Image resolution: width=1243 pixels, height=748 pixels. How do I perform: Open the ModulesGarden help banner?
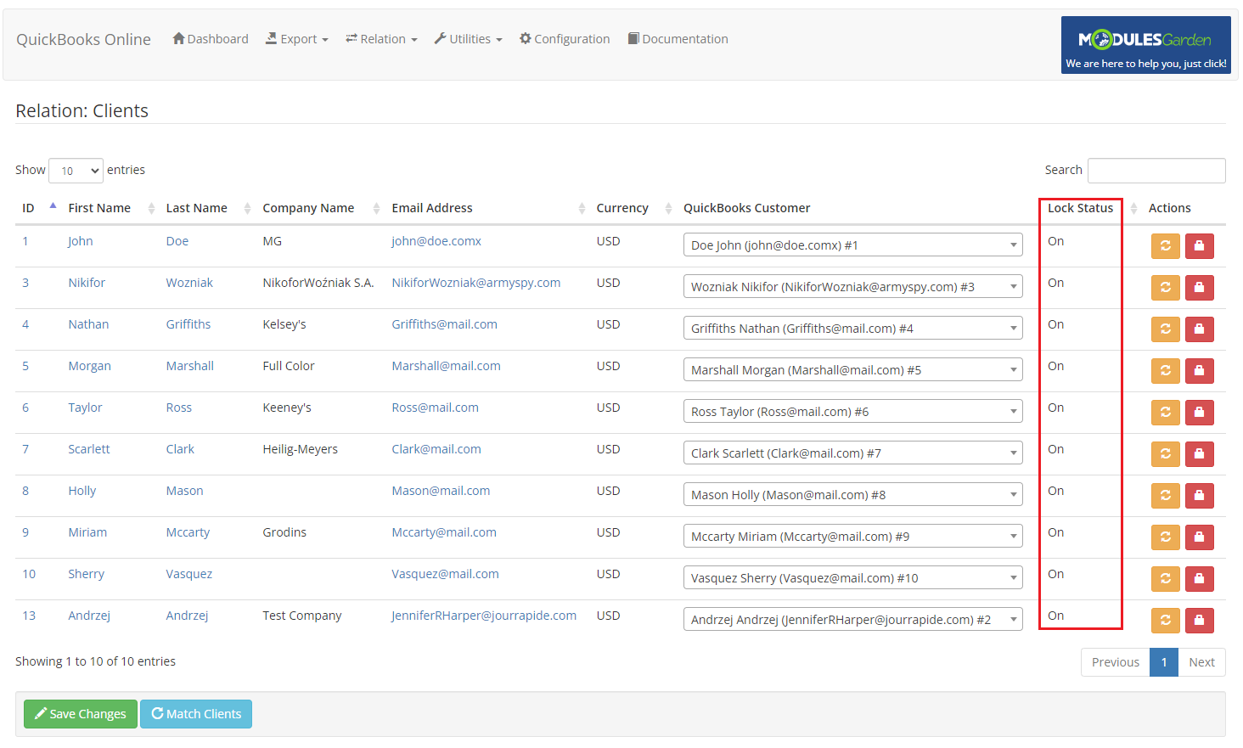click(1145, 45)
